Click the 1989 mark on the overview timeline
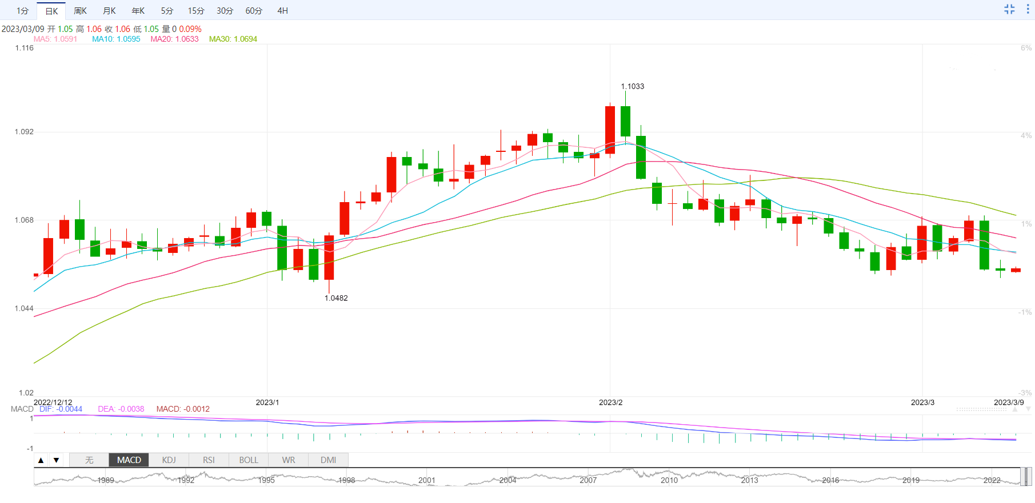1035x503 pixels. 106,480
